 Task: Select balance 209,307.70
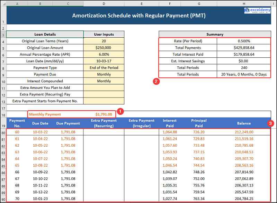tap(244, 159)
